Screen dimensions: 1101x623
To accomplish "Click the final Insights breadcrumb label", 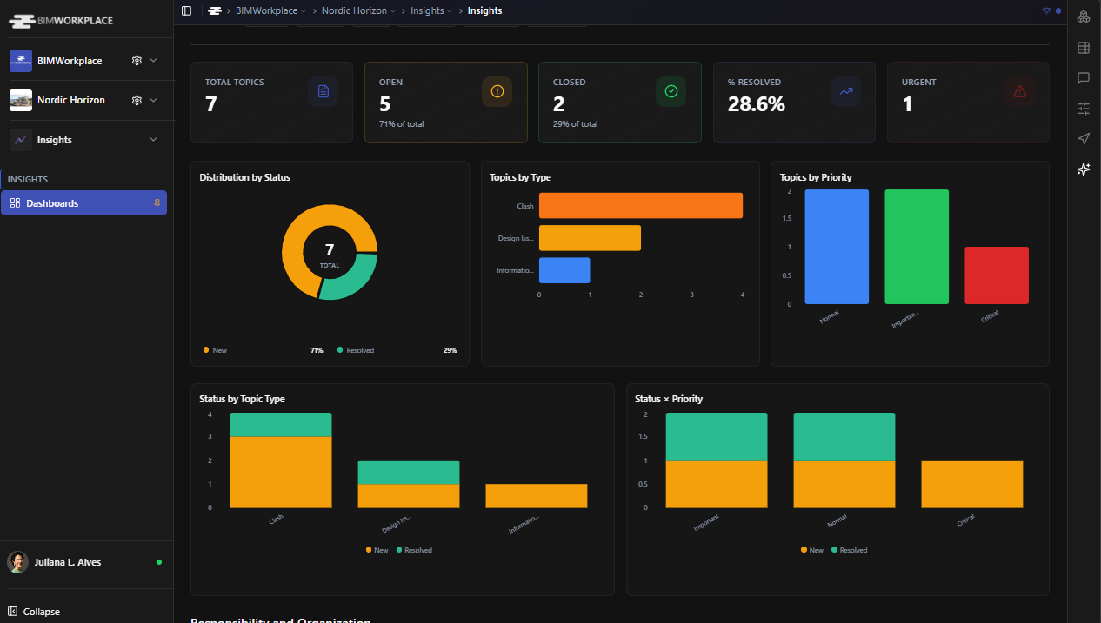I will 484,10.
